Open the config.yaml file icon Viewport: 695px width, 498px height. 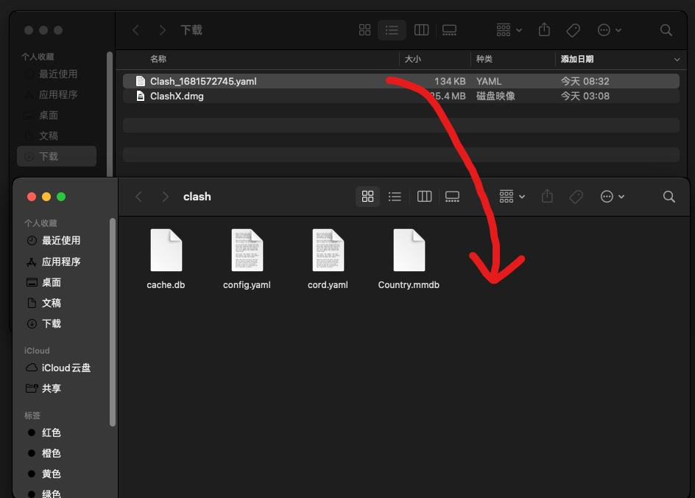(x=247, y=250)
